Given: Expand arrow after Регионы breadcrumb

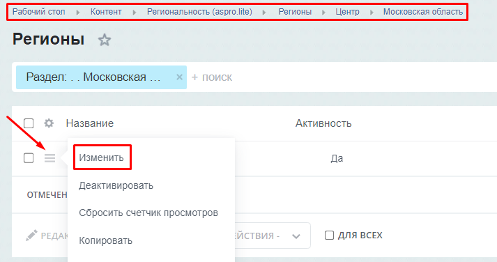Looking at the screenshot, I should (x=323, y=13).
